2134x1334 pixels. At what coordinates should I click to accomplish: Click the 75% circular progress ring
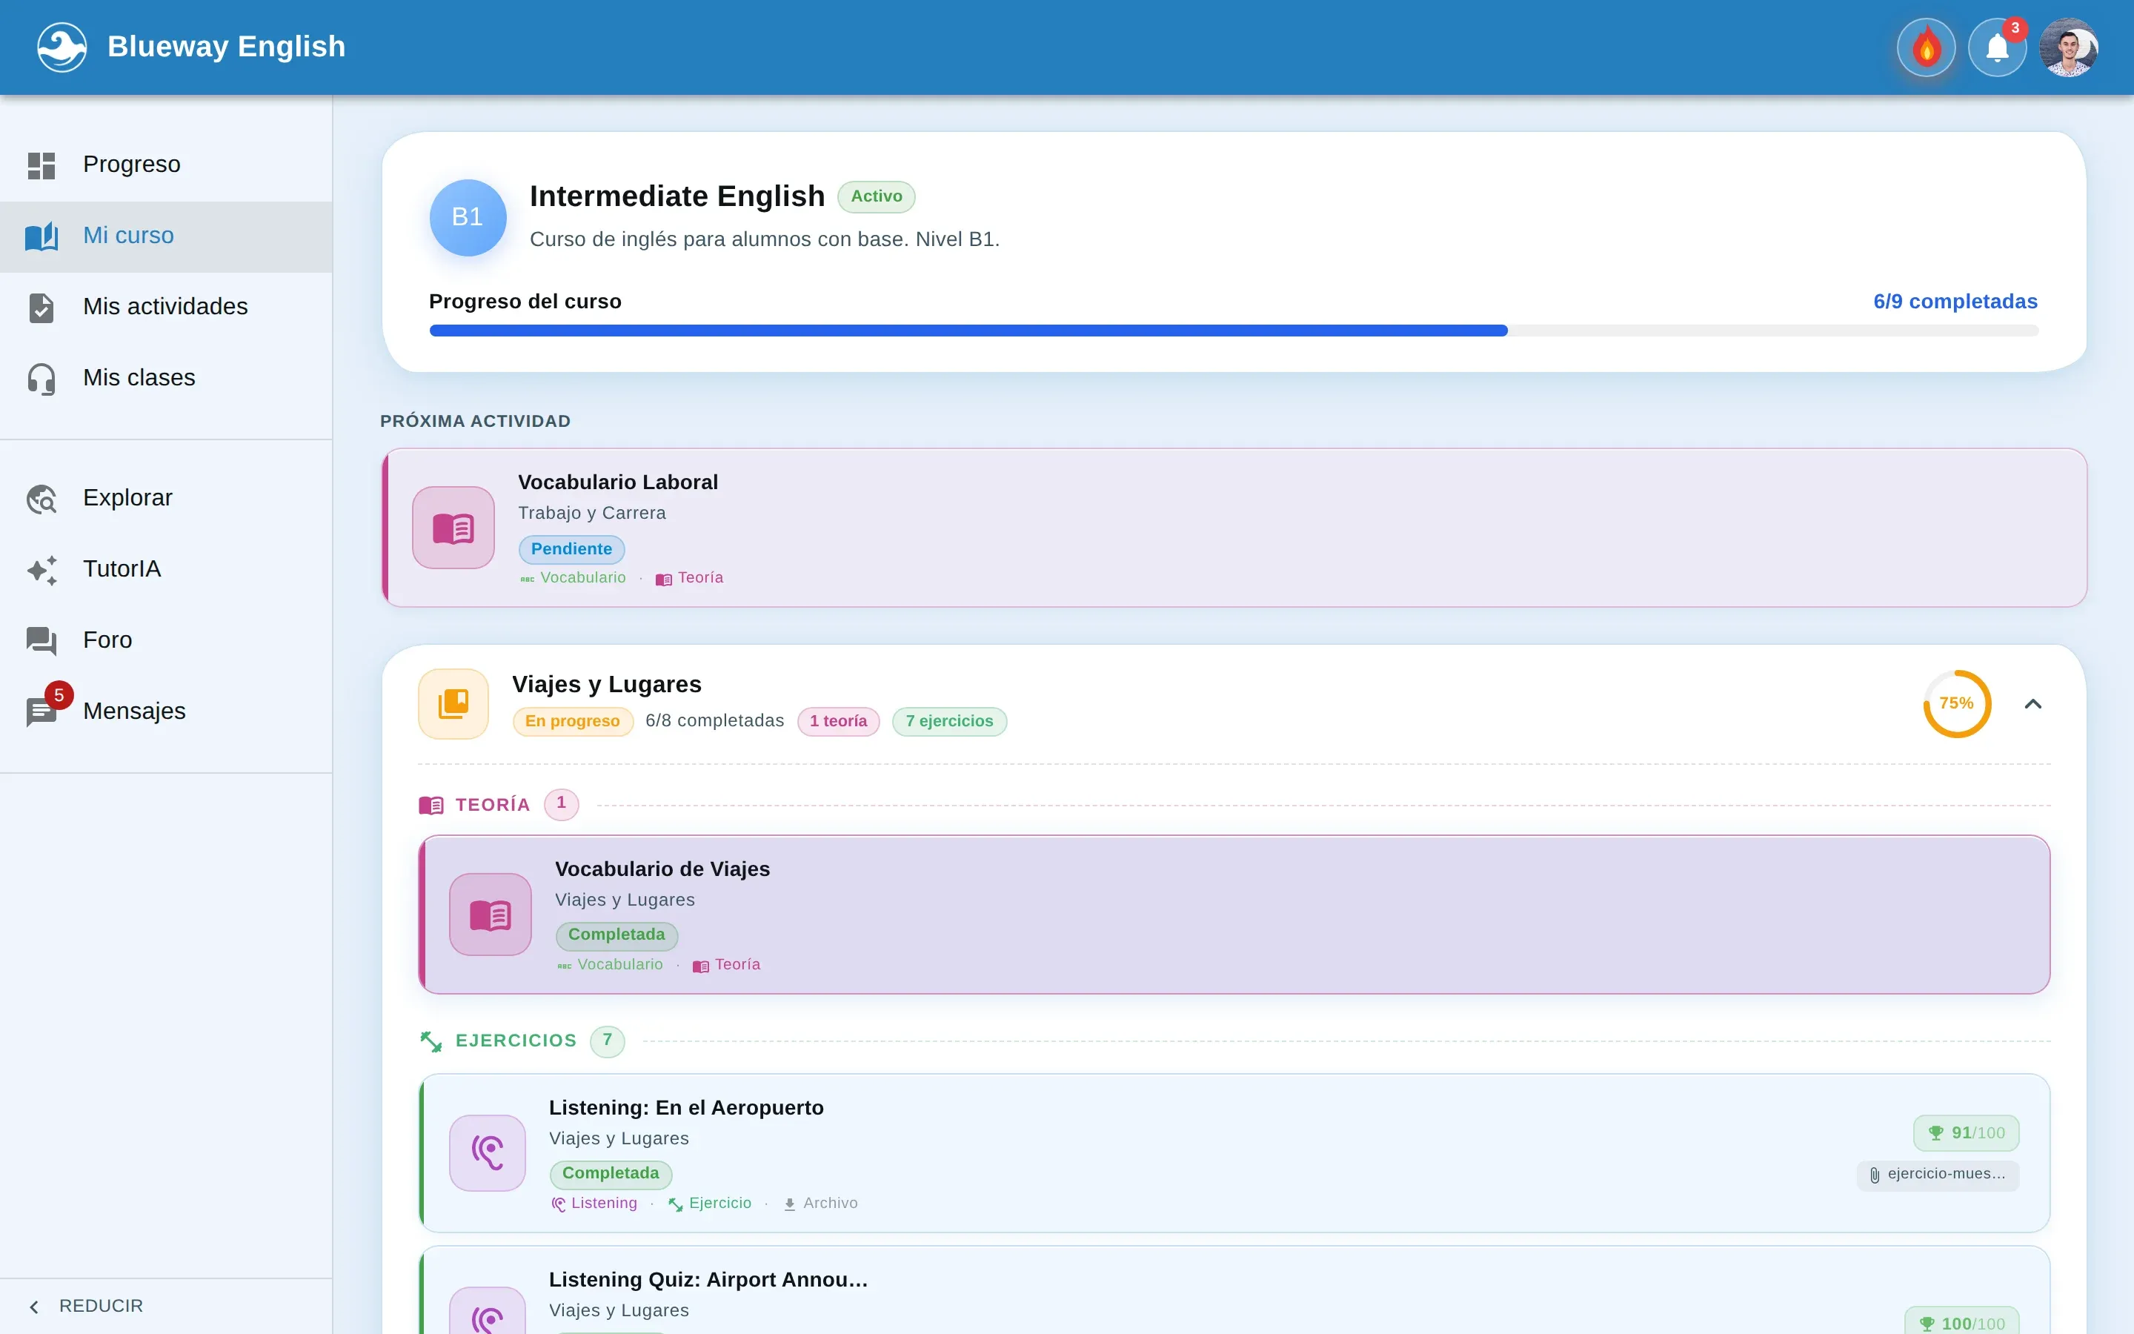coord(1957,704)
